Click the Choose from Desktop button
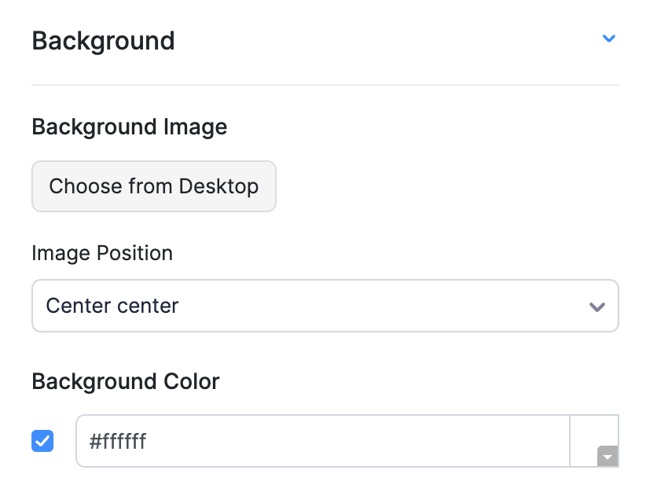Screen dimensions: 646x503 (154, 186)
